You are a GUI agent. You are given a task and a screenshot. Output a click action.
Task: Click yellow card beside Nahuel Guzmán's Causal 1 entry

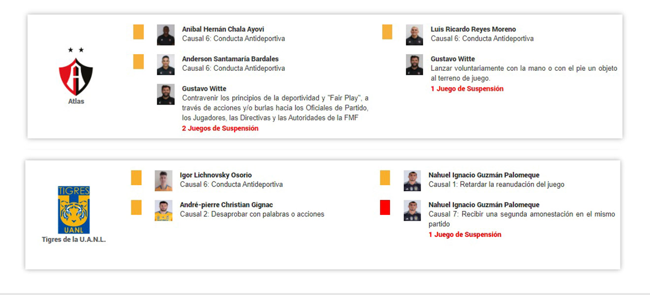coord(385,178)
